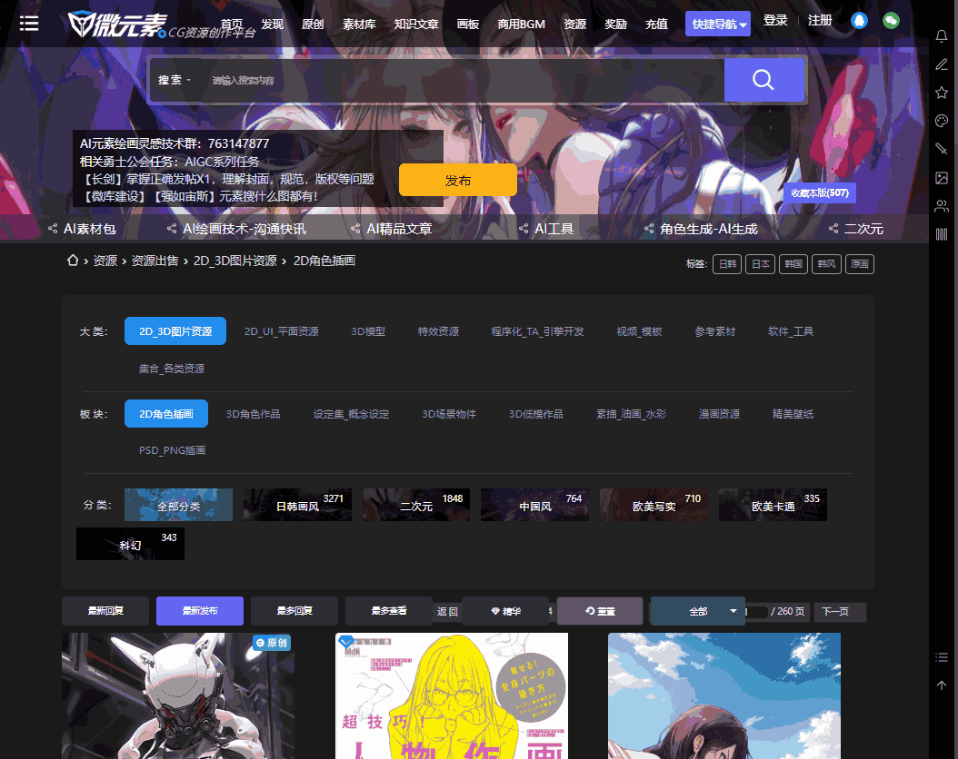Click the search input field
958x759 pixels.
[x=464, y=80]
